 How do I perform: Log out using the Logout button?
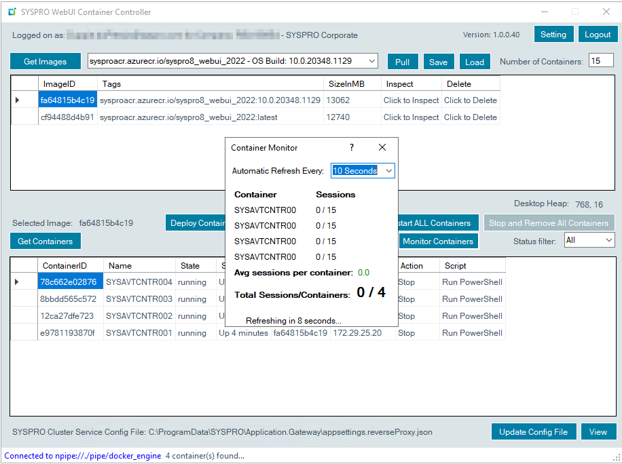pos(598,35)
